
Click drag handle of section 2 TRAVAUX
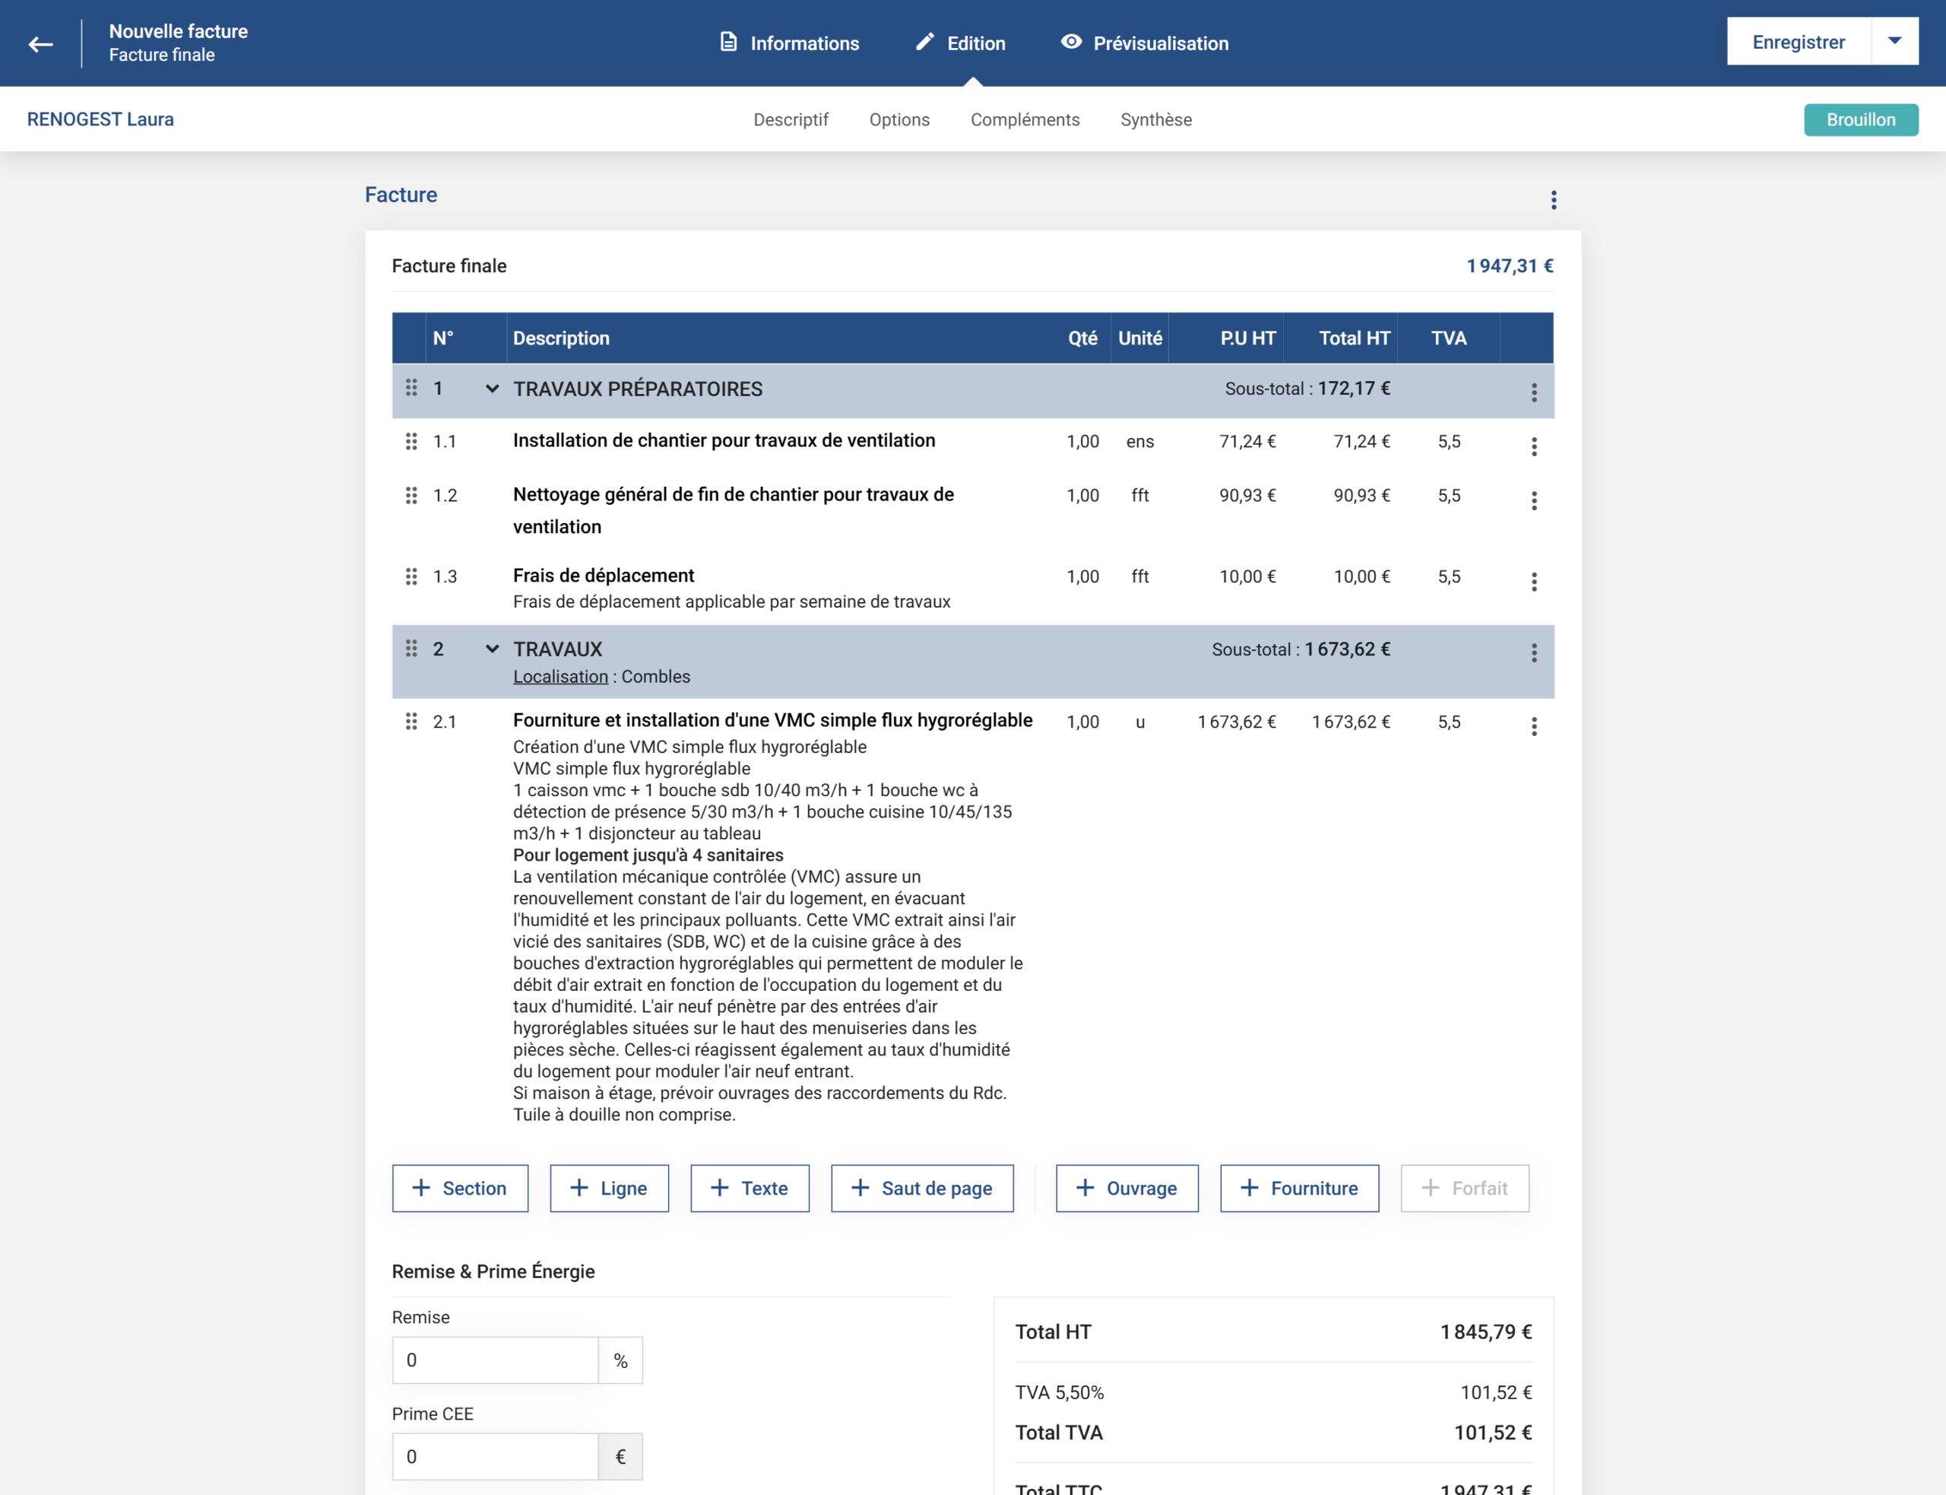[x=411, y=649]
